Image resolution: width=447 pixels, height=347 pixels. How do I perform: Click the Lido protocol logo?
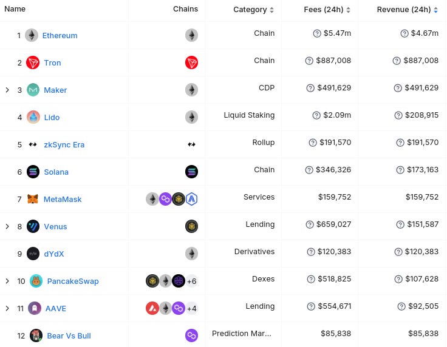(x=33, y=117)
